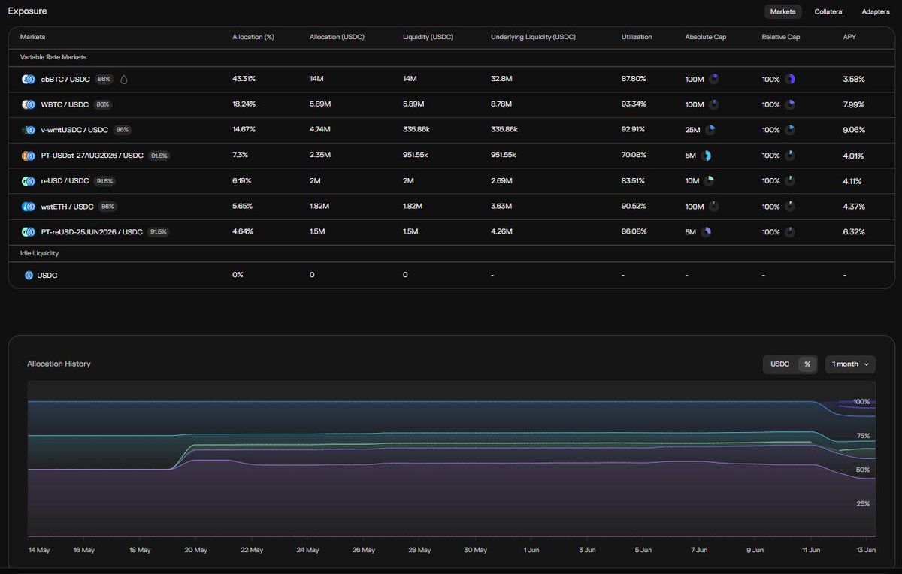Viewport: 902px width, 574px height.
Task: Click the 86% LLTV badge on cbBTC row
Action: click(x=104, y=79)
